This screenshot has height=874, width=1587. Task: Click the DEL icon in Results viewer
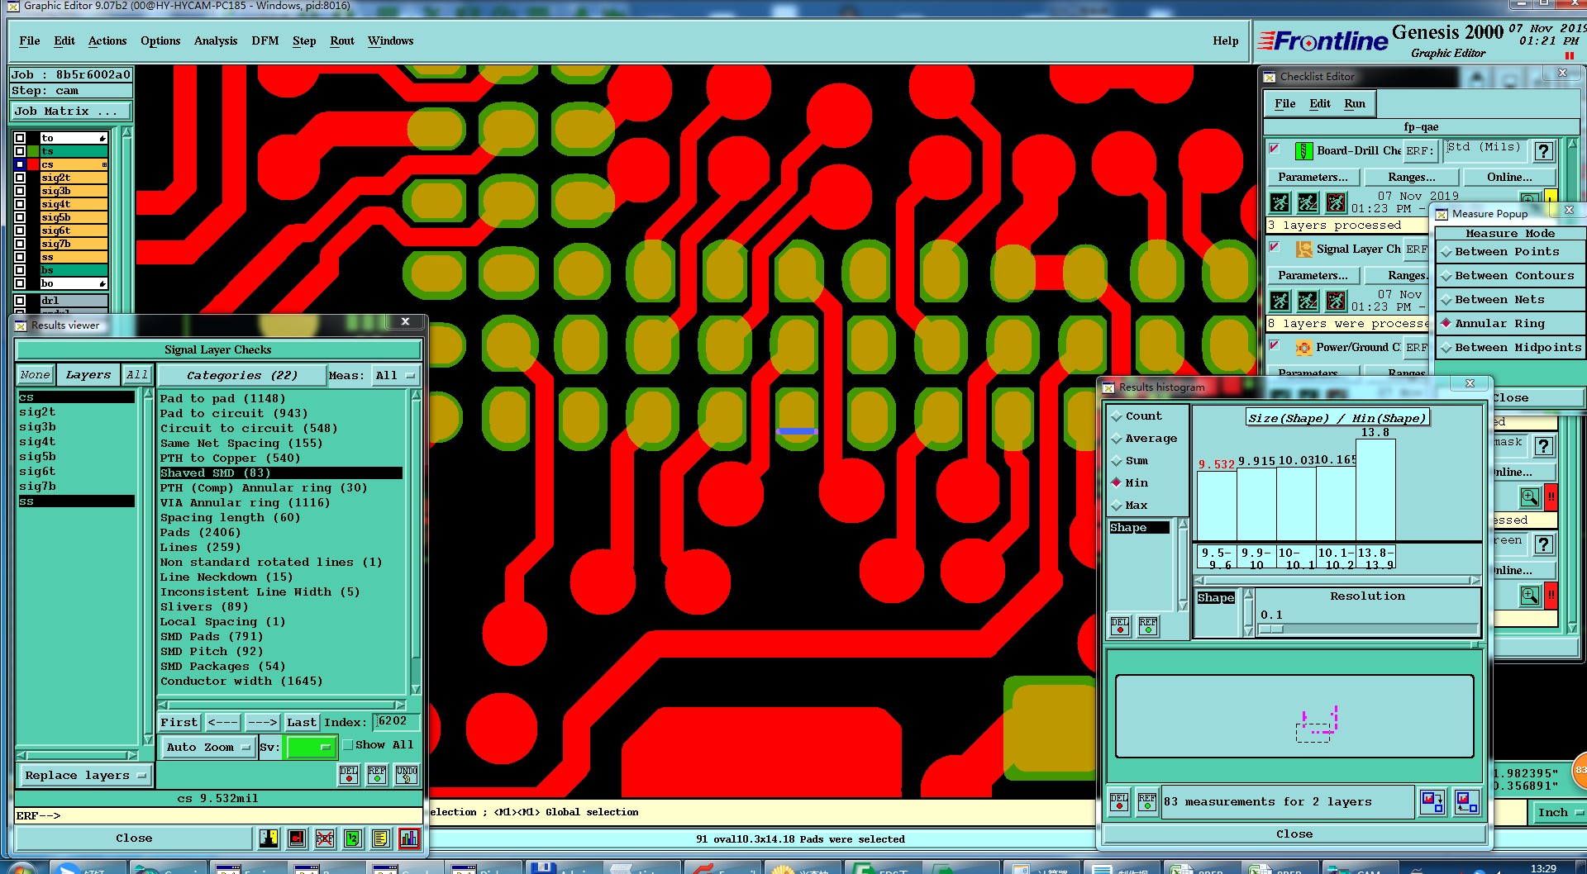349,774
